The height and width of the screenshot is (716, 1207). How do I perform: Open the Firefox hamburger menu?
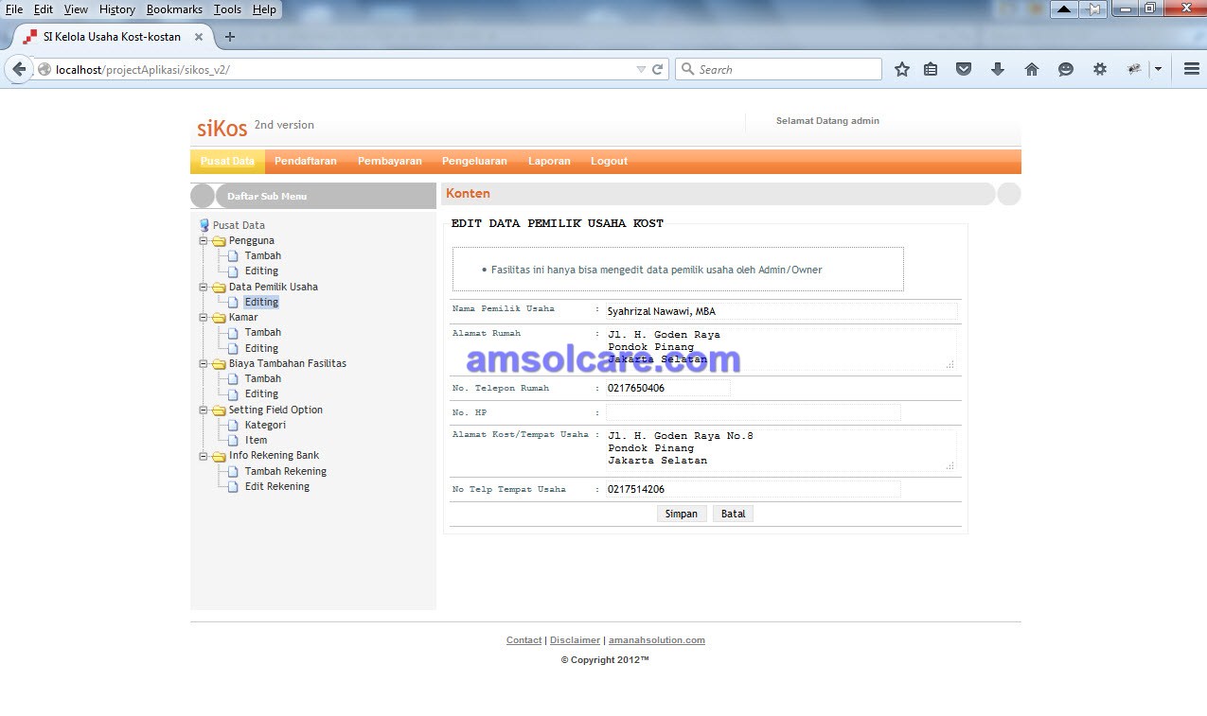click(x=1192, y=69)
